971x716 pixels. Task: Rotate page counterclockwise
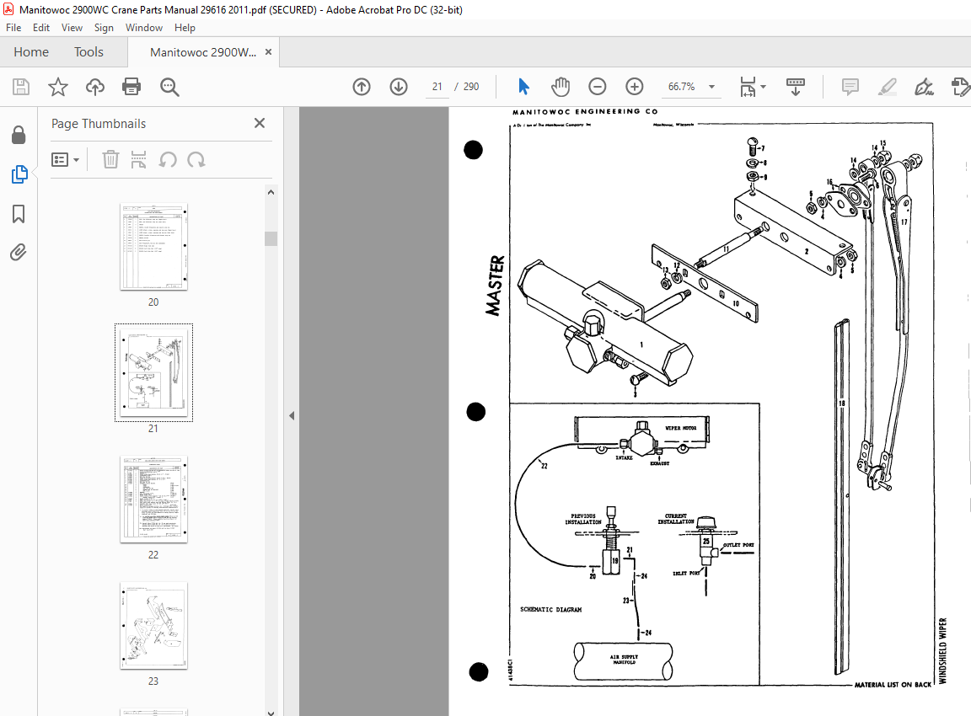click(x=168, y=160)
